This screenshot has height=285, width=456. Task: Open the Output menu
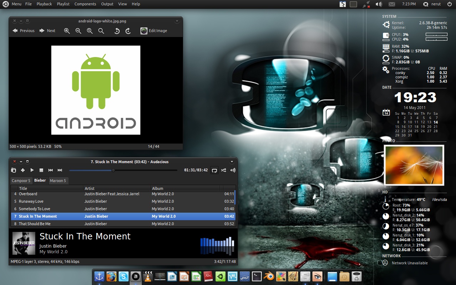point(107,4)
